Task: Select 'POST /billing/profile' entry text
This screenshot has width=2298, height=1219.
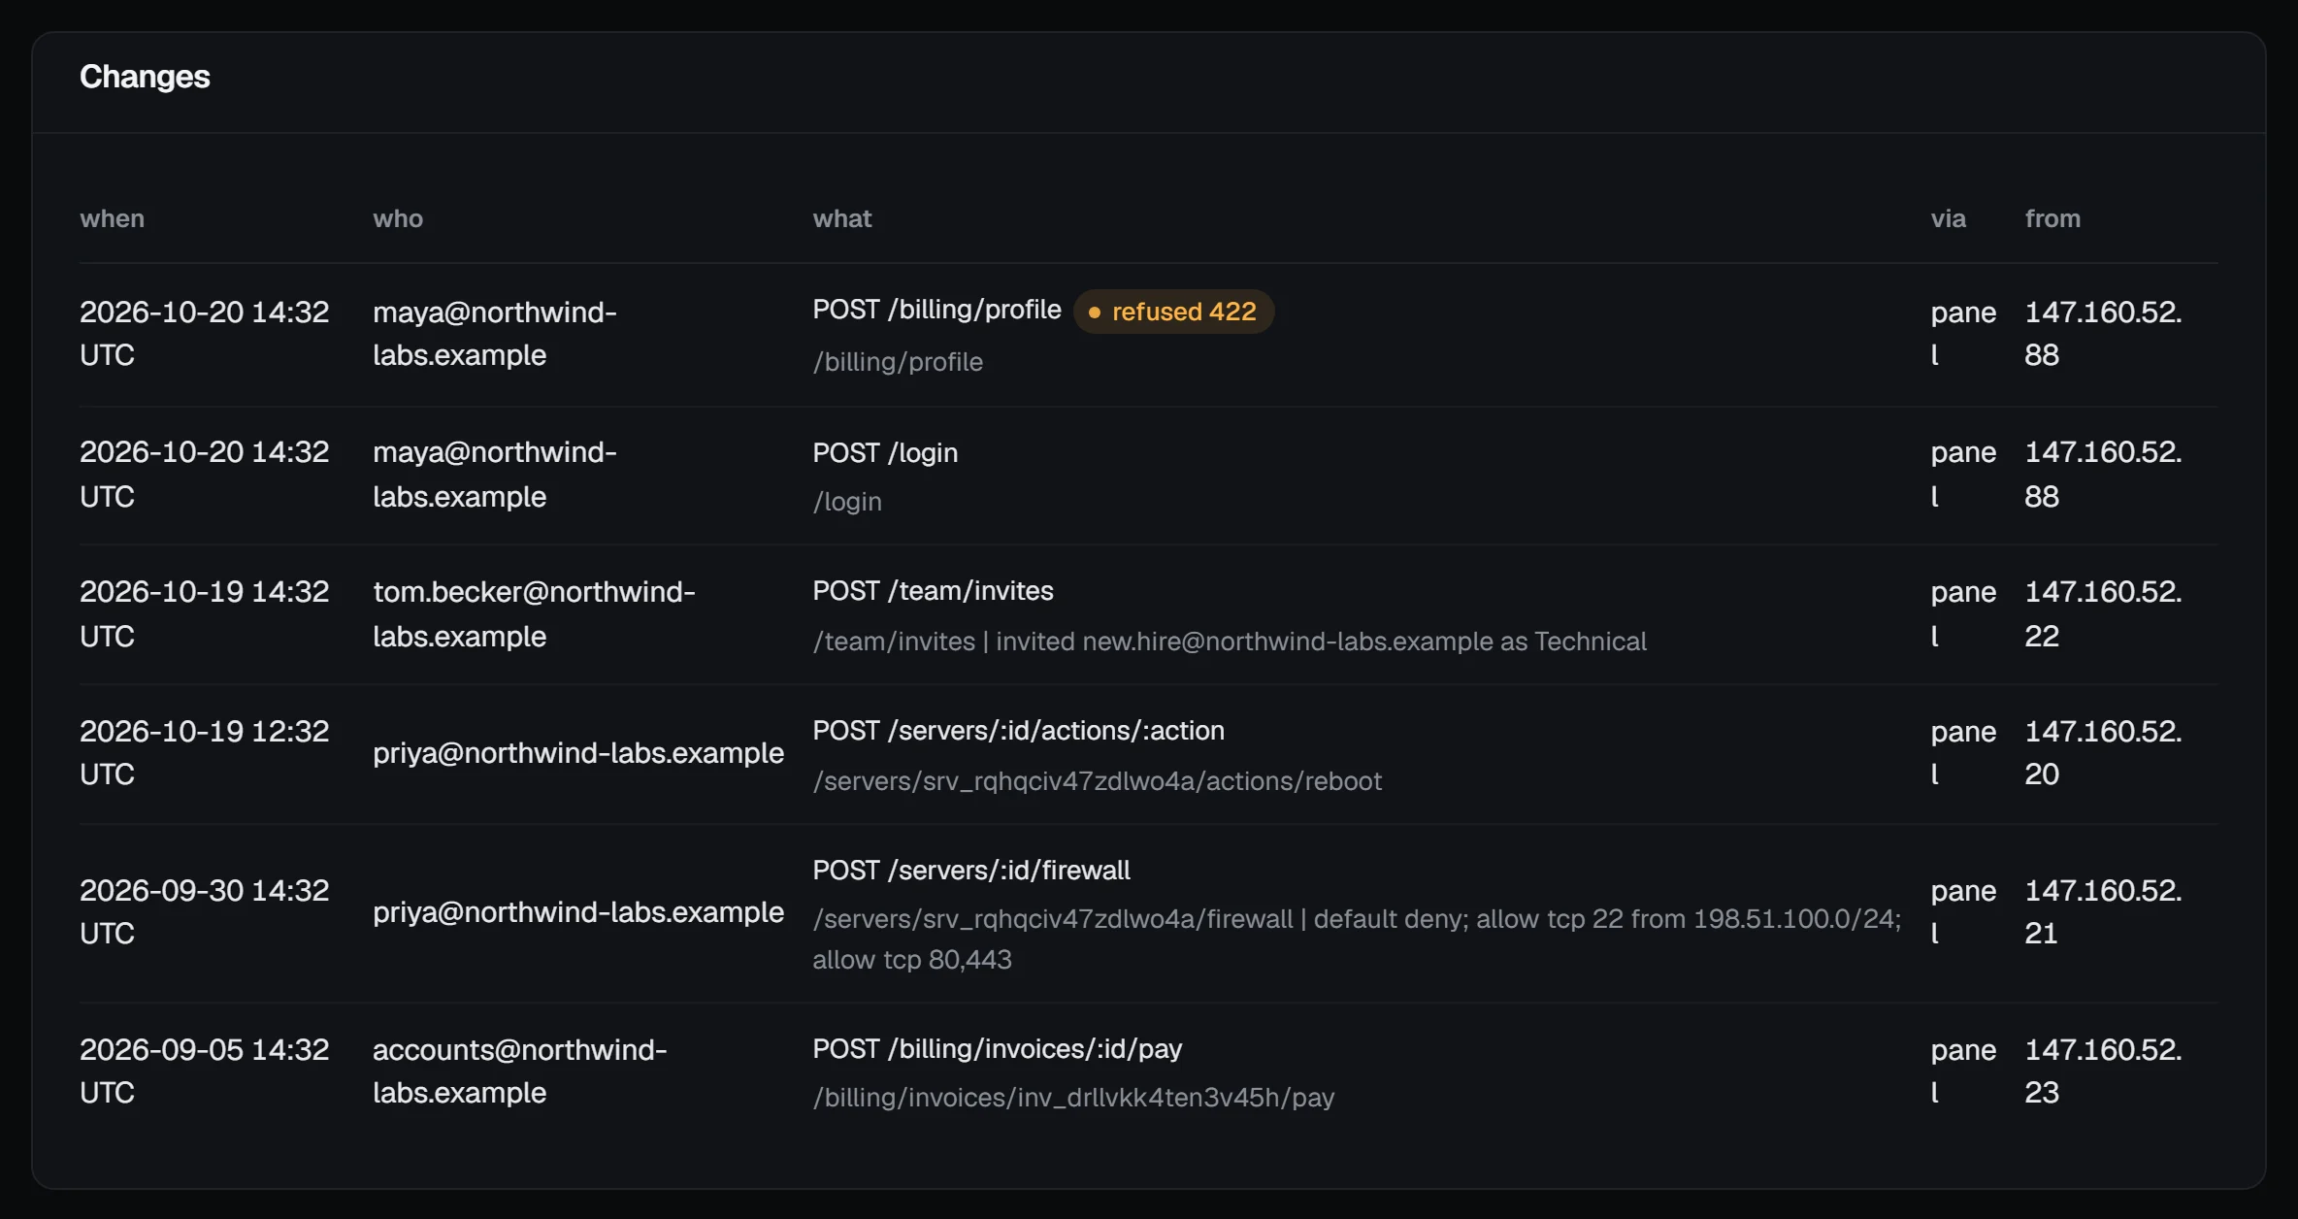Action: 936,310
